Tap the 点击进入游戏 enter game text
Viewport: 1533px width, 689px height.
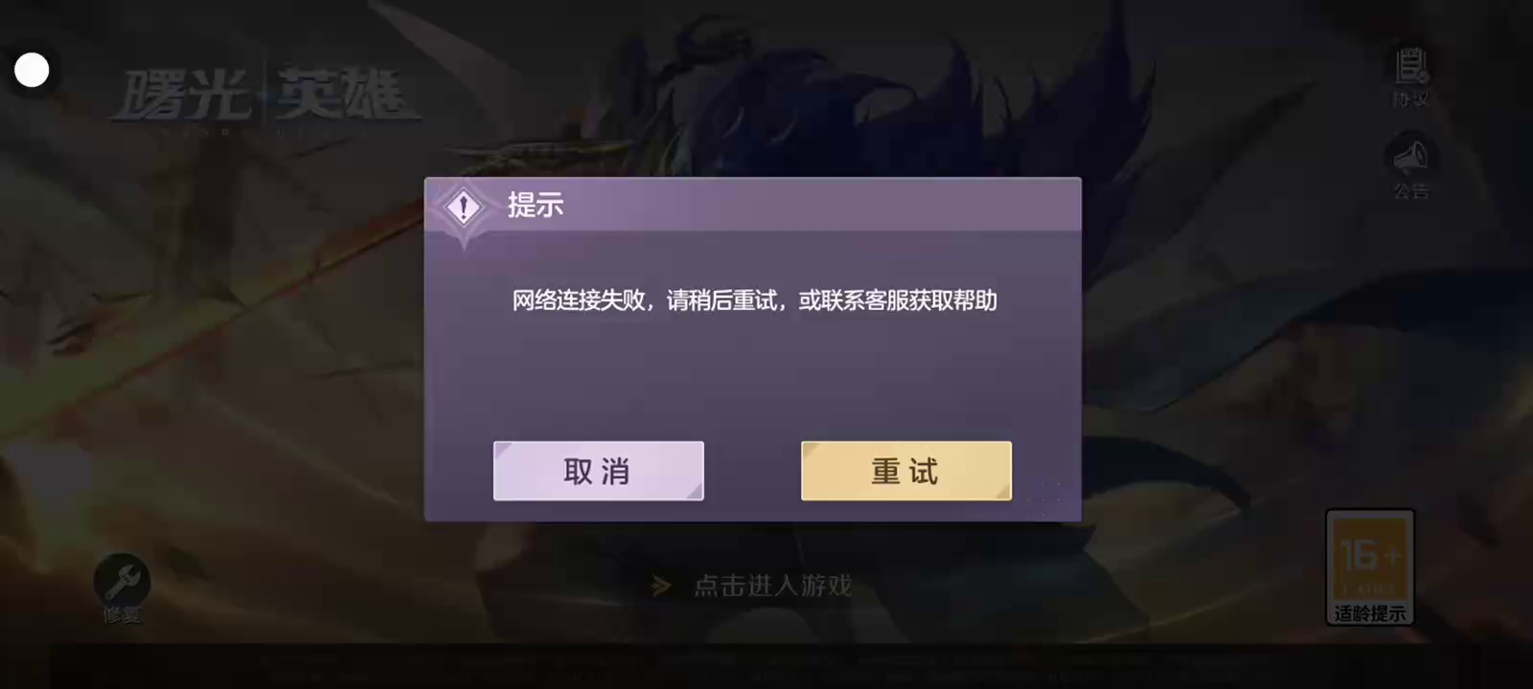[x=772, y=586]
